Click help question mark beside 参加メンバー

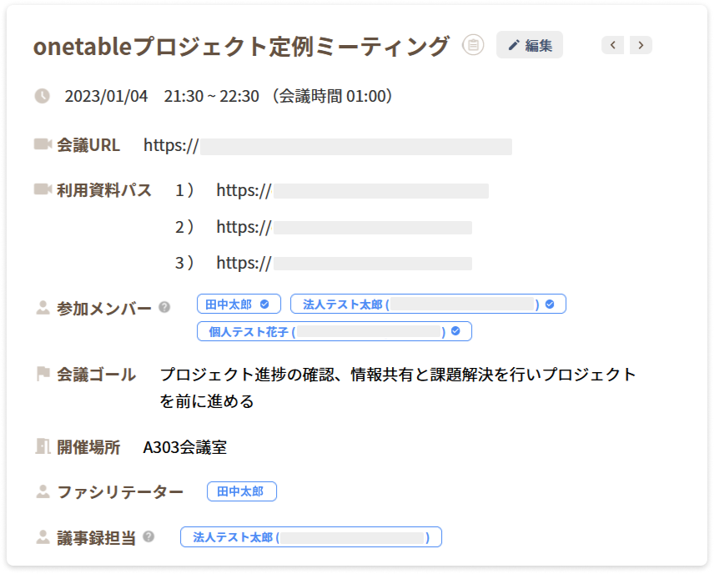point(164,308)
